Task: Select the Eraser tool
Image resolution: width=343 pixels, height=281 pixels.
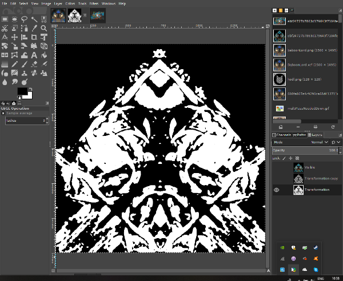Action: coord(34,64)
